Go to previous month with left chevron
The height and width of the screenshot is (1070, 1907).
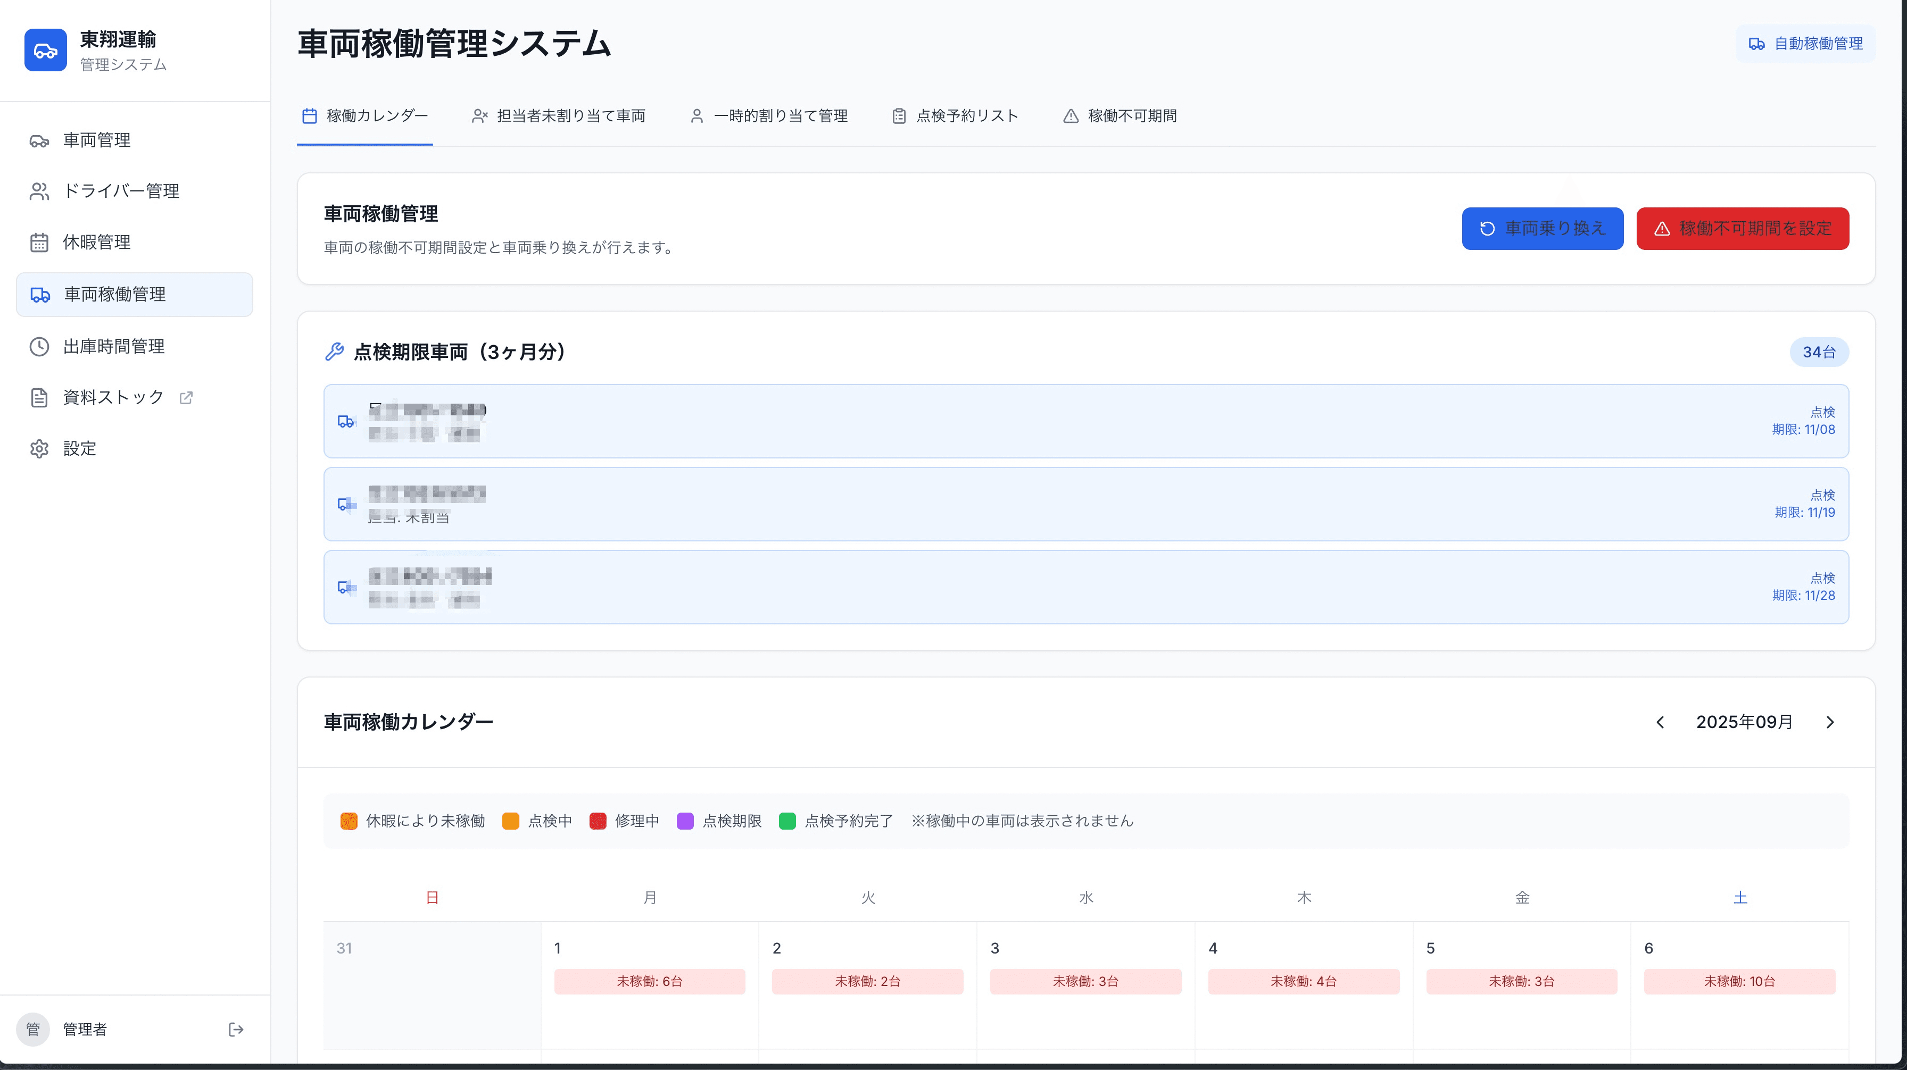pos(1661,722)
